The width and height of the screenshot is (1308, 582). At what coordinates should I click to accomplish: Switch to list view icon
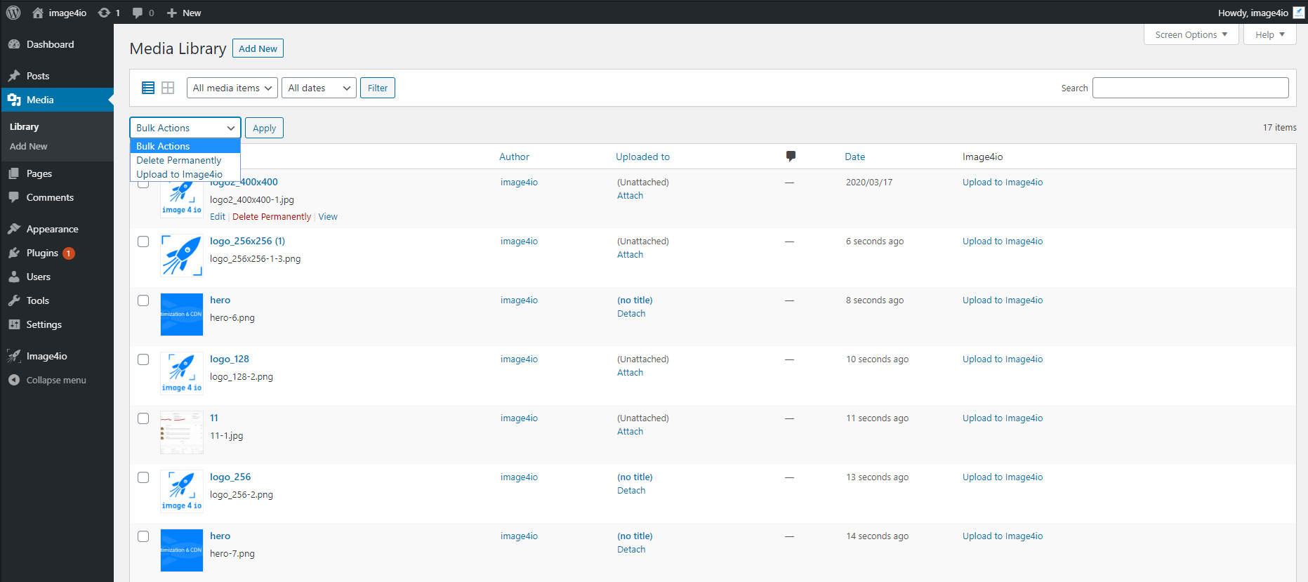pos(148,88)
